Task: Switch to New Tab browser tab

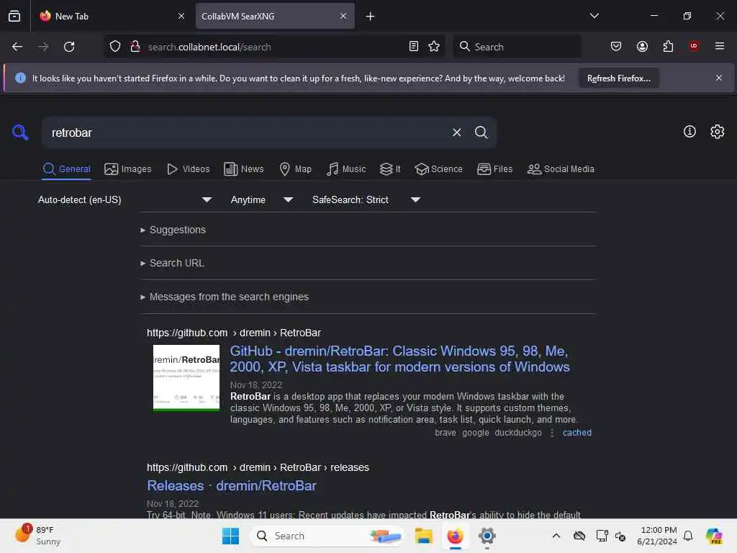Action: click(111, 16)
